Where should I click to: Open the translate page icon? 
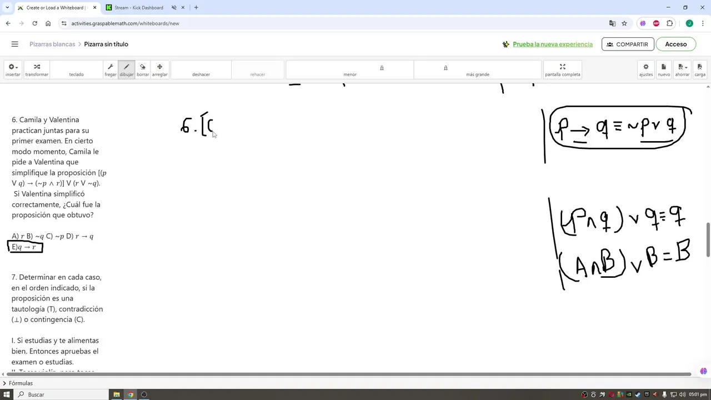coord(612,23)
